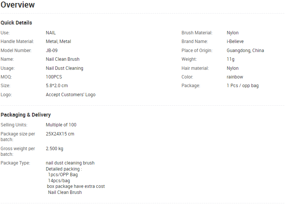Select the model number JB-09

(52, 51)
